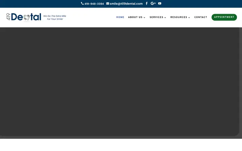Open the Services menu
Viewport: 242px width, 151px height.
click(156, 17)
